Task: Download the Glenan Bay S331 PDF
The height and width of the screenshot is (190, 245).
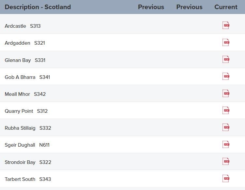Action: (226, 59)
